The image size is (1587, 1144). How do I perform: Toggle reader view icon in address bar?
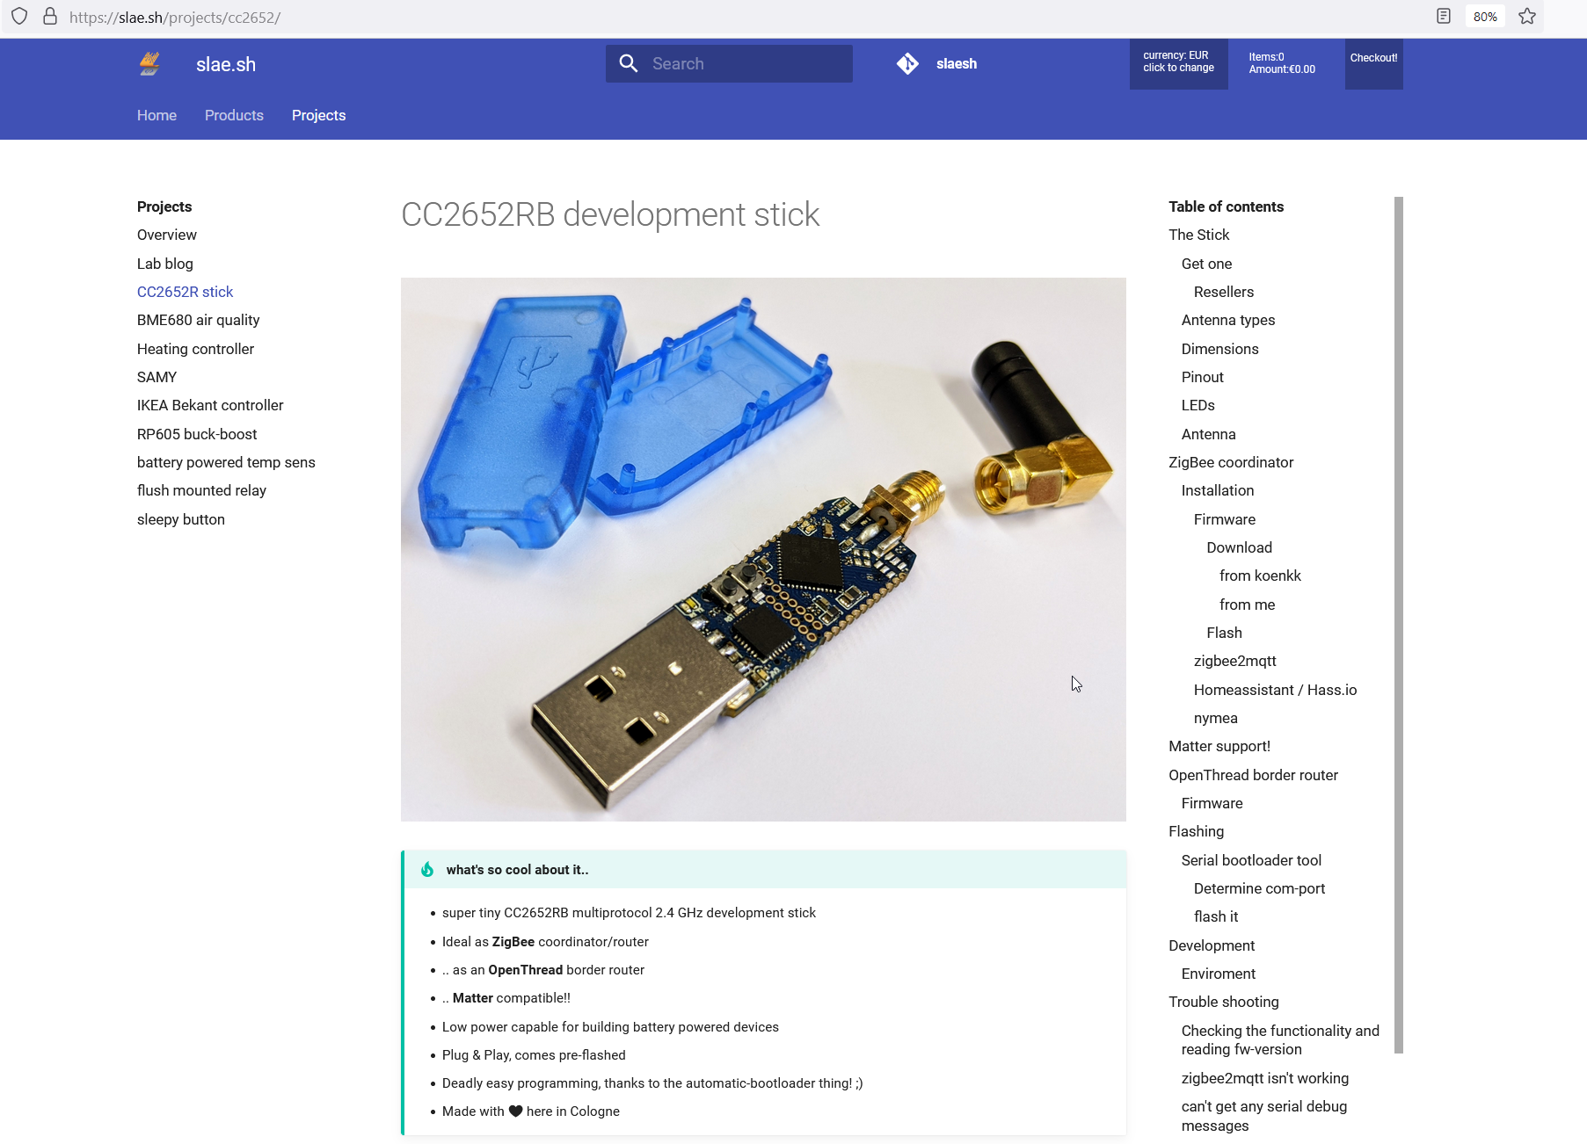click(1443, 17)
